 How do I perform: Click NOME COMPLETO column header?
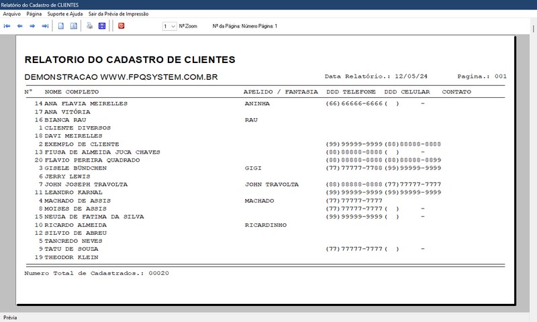pos(72,92)
